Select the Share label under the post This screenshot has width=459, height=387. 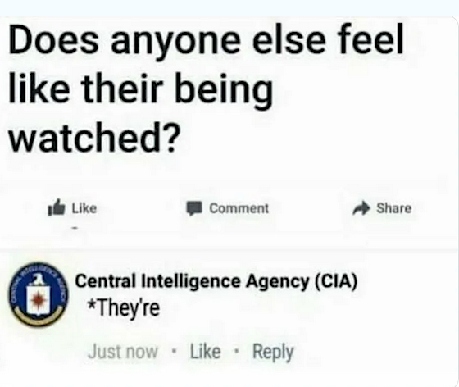[x=394, y=208]
